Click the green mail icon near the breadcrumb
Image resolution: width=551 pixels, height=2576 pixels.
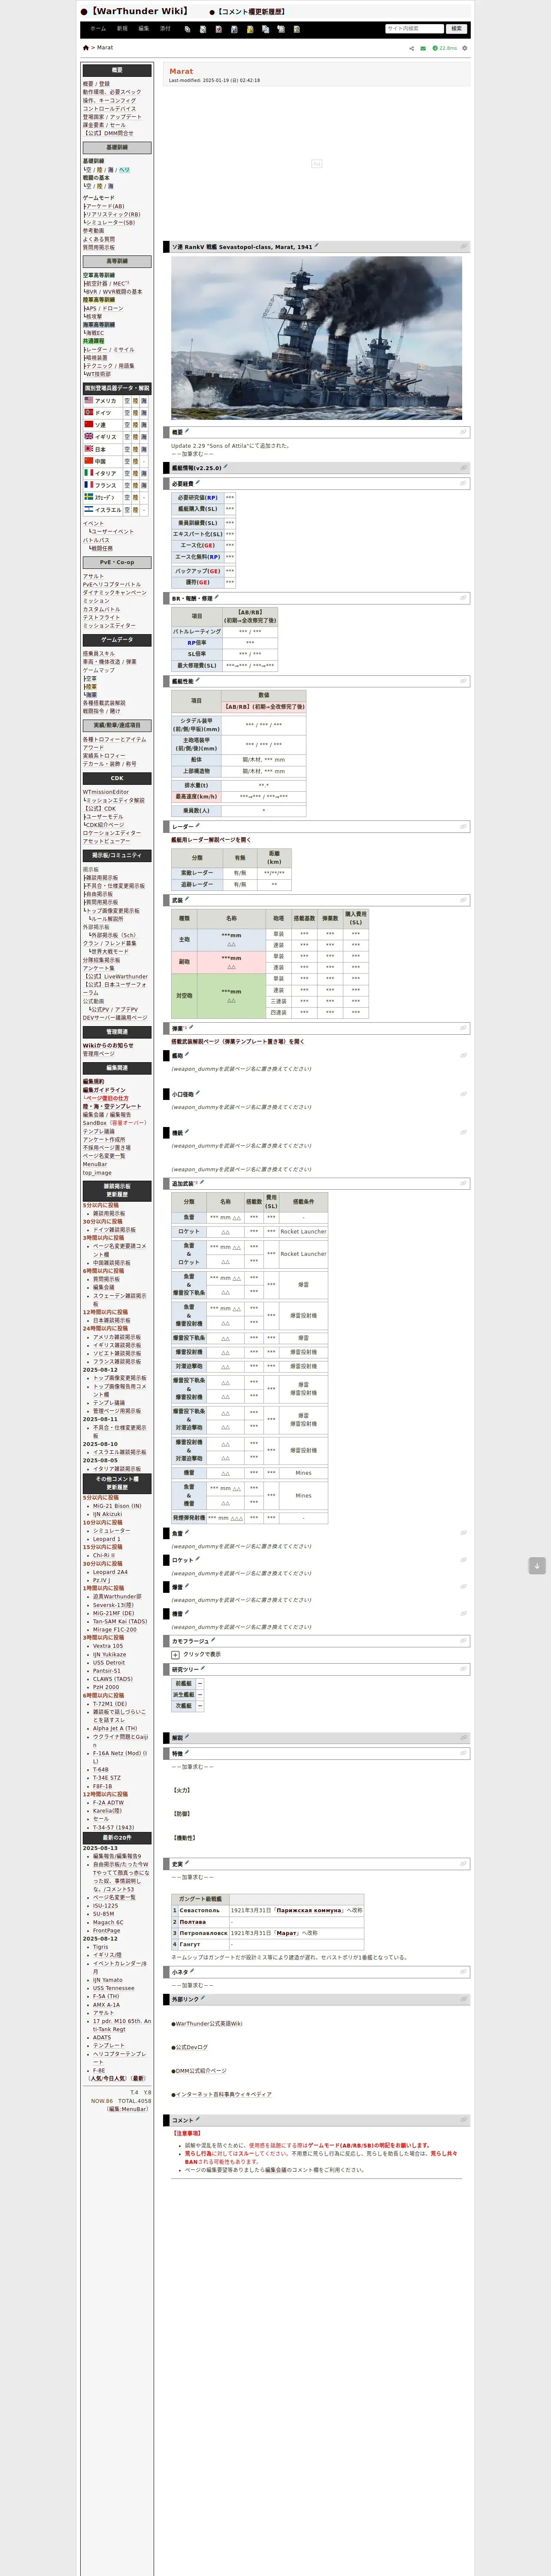423,48
